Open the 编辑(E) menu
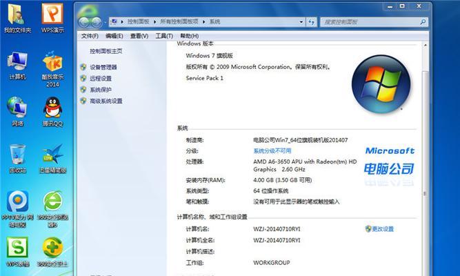The width and height of the screenshot is (460, 276). coord(114,36)
